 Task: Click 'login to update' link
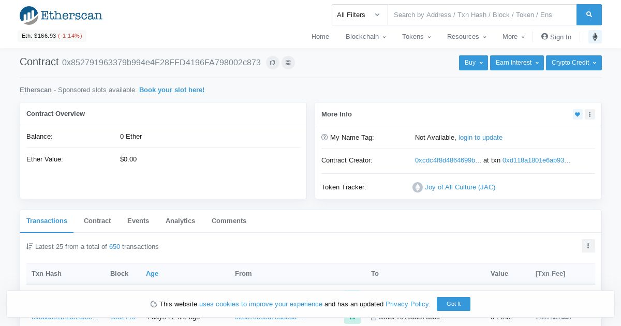(480, 138)
